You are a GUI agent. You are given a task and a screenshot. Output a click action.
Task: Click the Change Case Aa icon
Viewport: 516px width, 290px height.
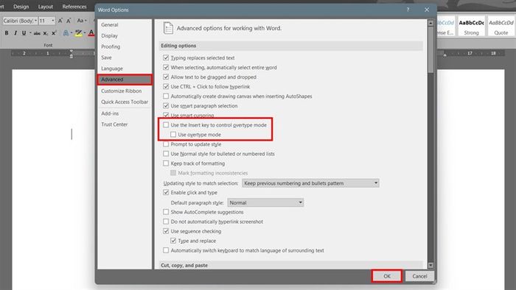(x=80, y=21)
